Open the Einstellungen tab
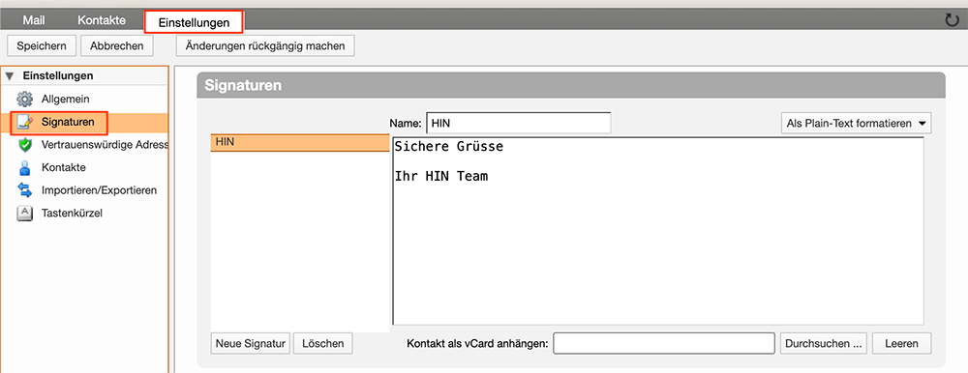The width and height of the screenshot is (968, 373). click(194, 22)
